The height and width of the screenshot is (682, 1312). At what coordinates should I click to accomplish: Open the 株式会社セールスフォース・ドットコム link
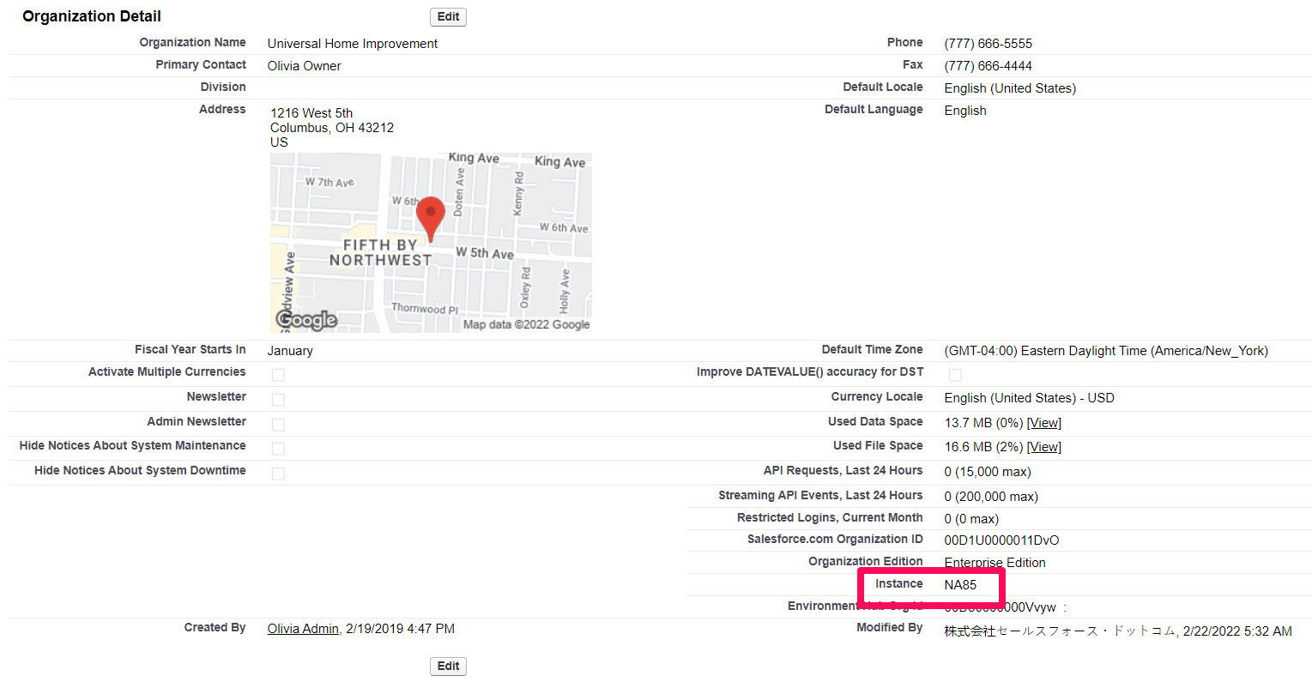pos(1060,631)
